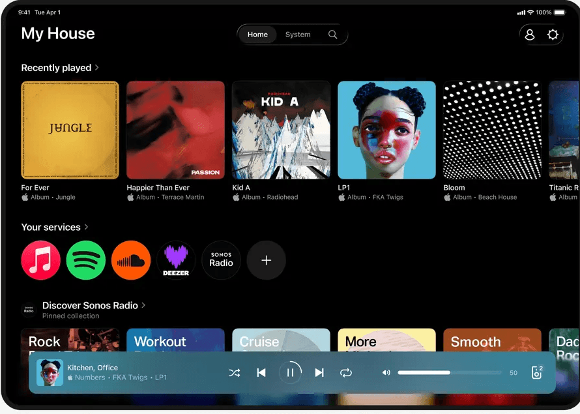The image size is (580, 414).
Task: Open the SoundCloud service
Action: [x=131, y=260]
